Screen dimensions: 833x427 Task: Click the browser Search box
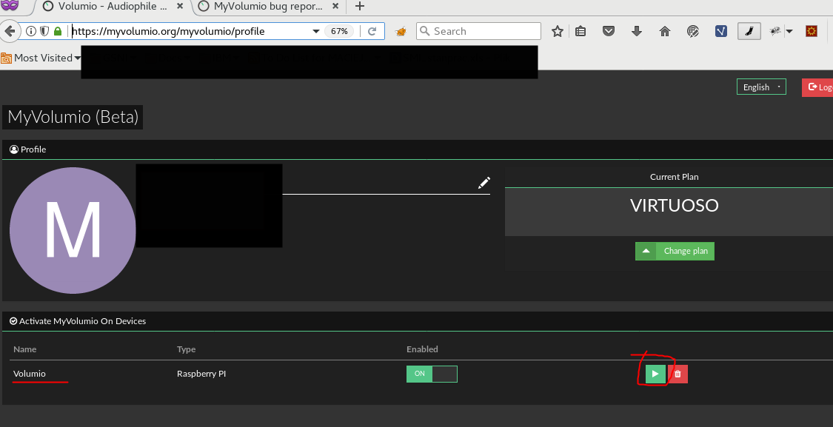click(x=478, y=31)
